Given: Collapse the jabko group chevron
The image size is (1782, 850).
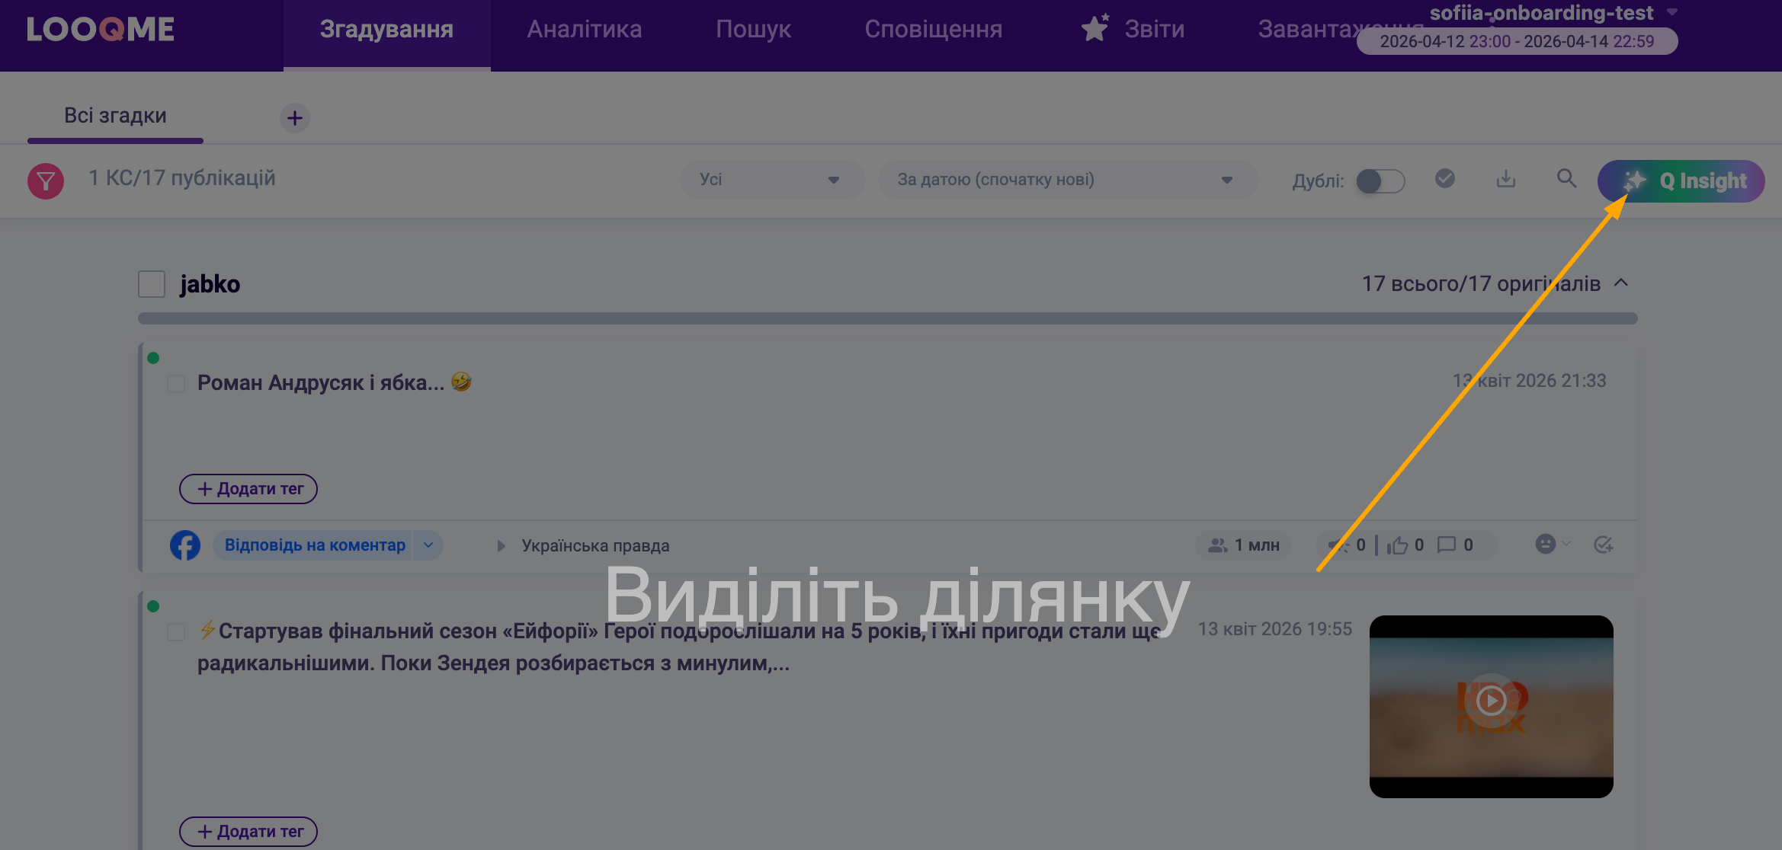Looking at the screenshot, I should 1621,283.
